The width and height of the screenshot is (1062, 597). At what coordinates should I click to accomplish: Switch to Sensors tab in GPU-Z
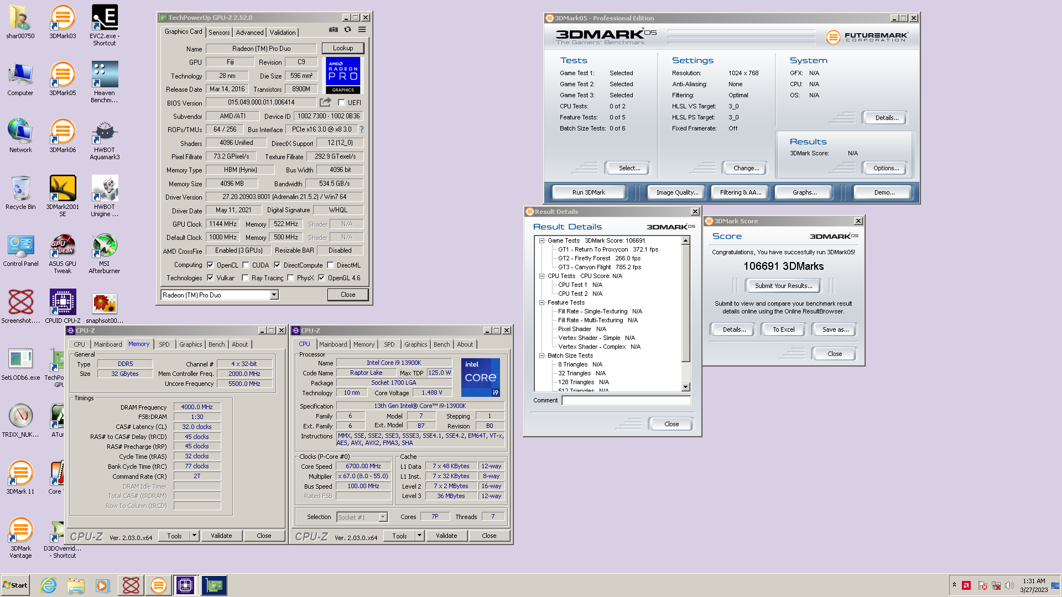point(219,33)
